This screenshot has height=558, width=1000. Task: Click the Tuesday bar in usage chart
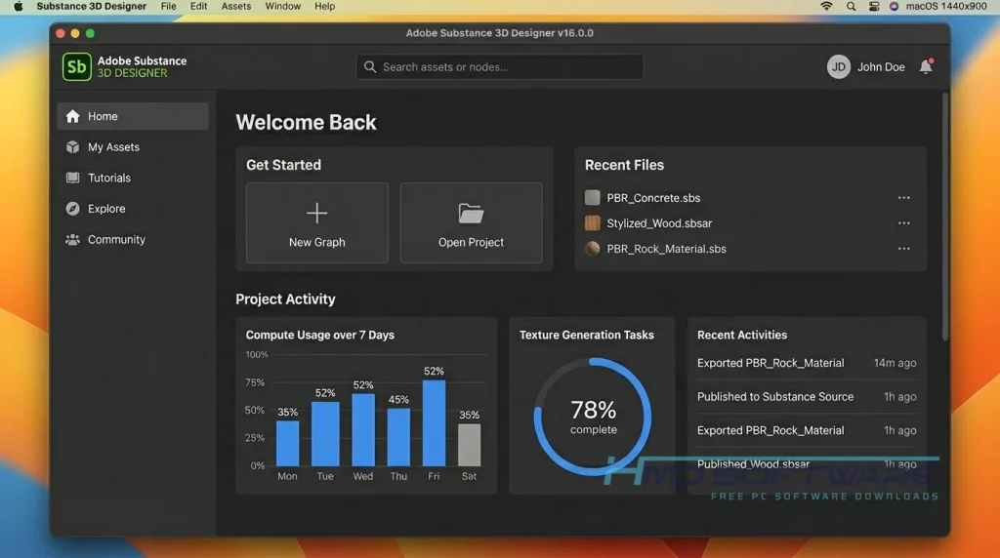coord(325,434)
